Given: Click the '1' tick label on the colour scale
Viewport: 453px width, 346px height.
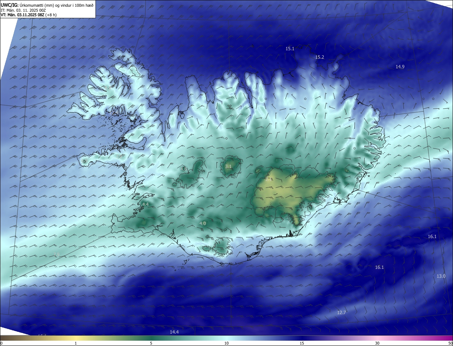Looking at the screenshot, I should 76,343.
